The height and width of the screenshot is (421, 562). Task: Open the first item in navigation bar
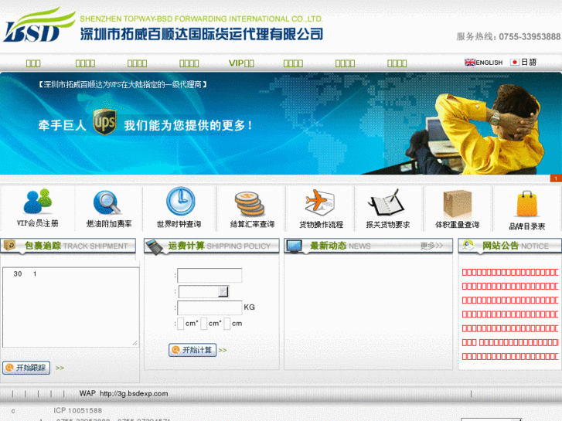click(x=33, y=63)
